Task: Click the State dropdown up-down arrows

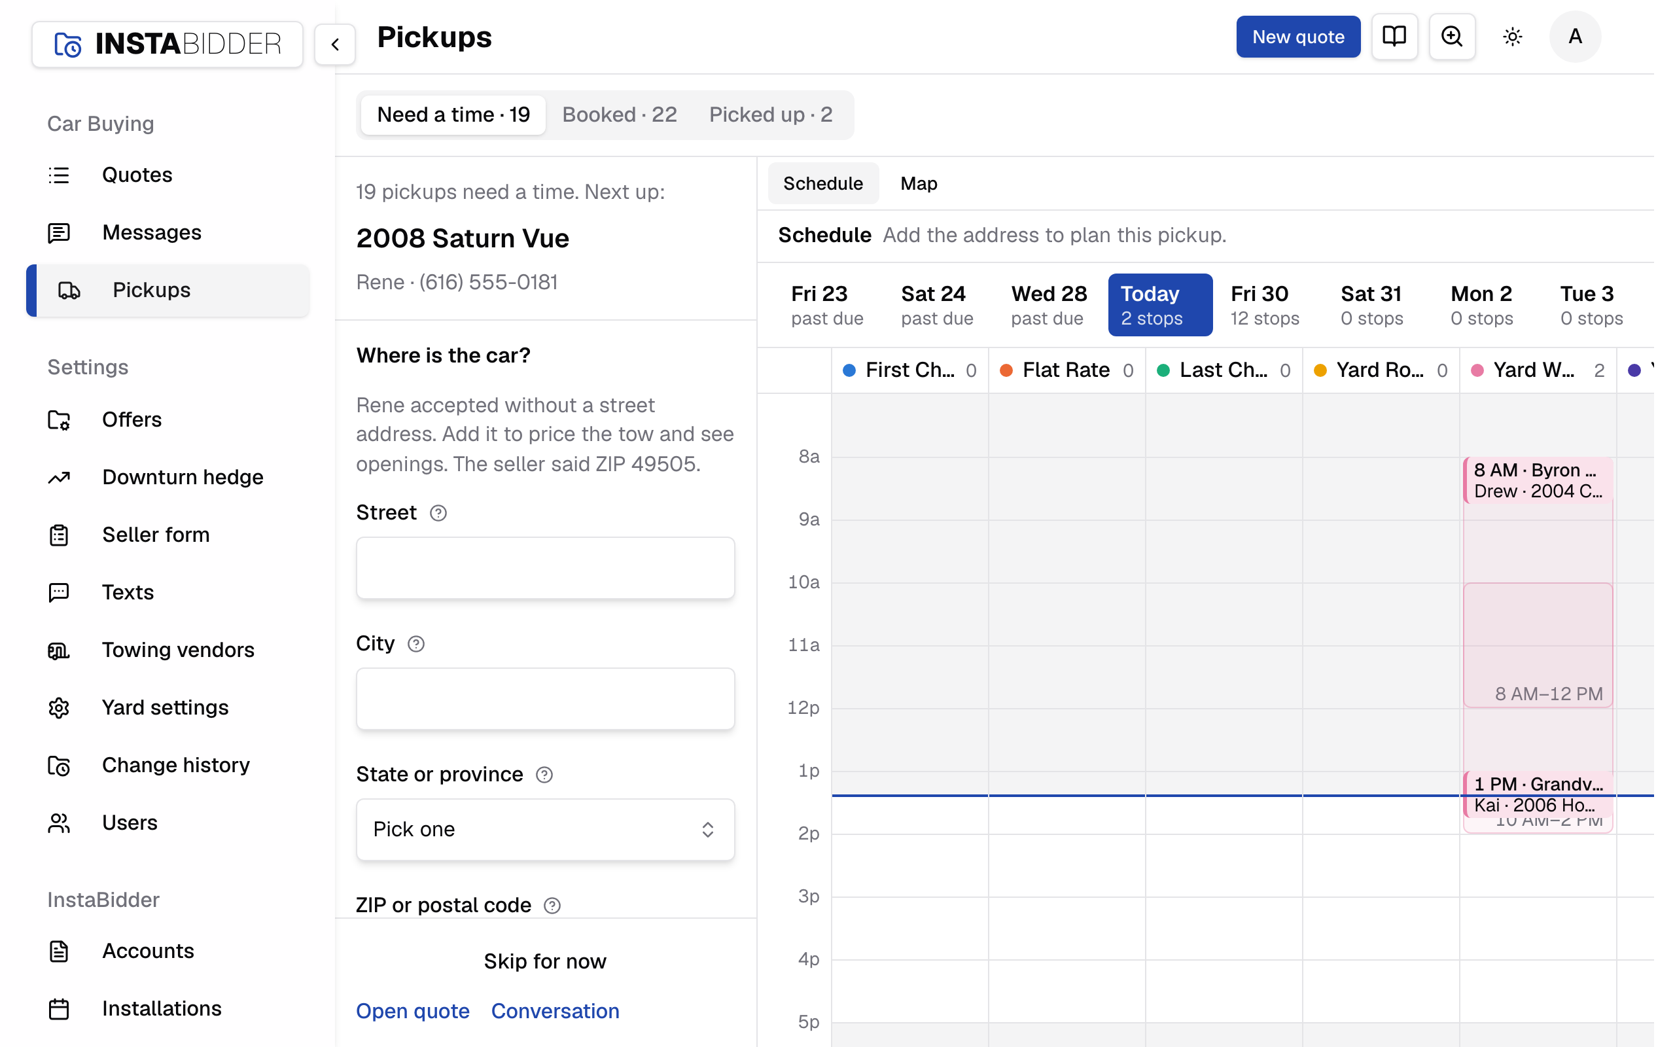Action: tap(707, 829)
